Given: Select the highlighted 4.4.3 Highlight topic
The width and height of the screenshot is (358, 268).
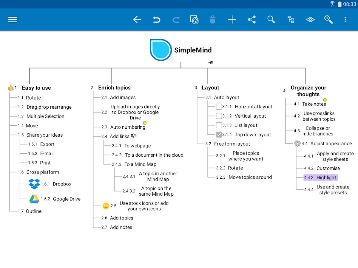Looking at the screenshot, I should pyautogui.click(x=321, y=177).
